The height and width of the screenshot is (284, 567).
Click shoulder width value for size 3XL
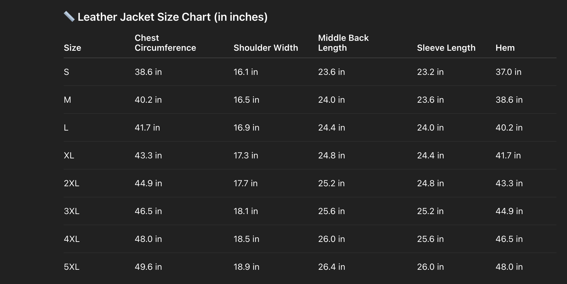[245, 211]
